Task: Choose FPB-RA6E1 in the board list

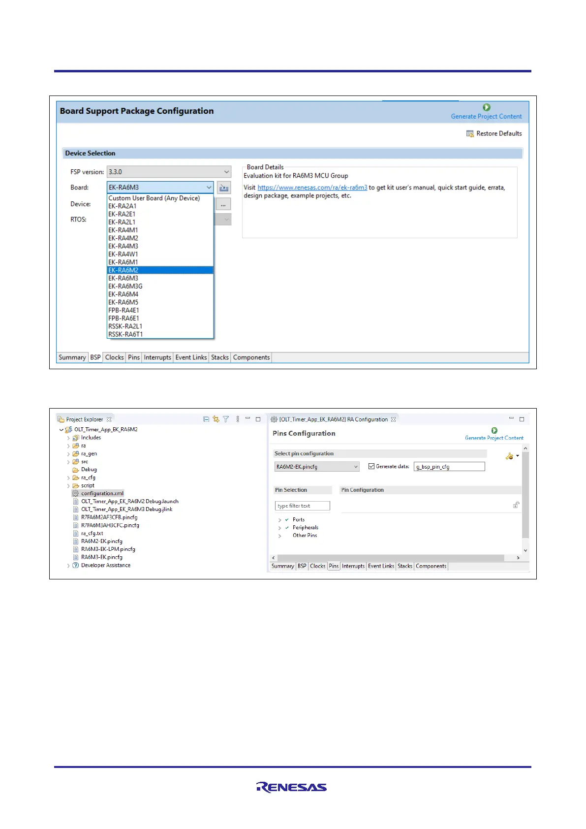Action: point(160,318)
